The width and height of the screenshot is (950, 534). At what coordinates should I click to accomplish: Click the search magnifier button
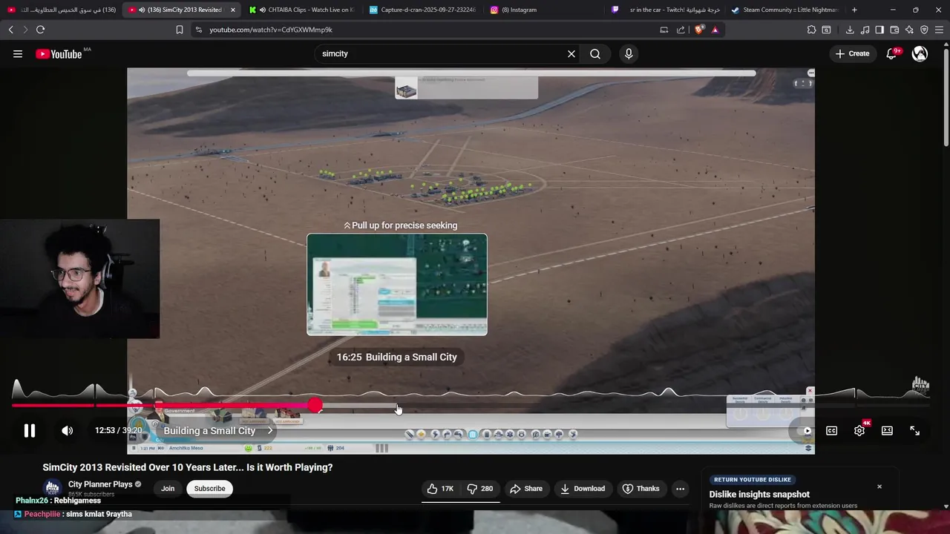coord(595,53)
